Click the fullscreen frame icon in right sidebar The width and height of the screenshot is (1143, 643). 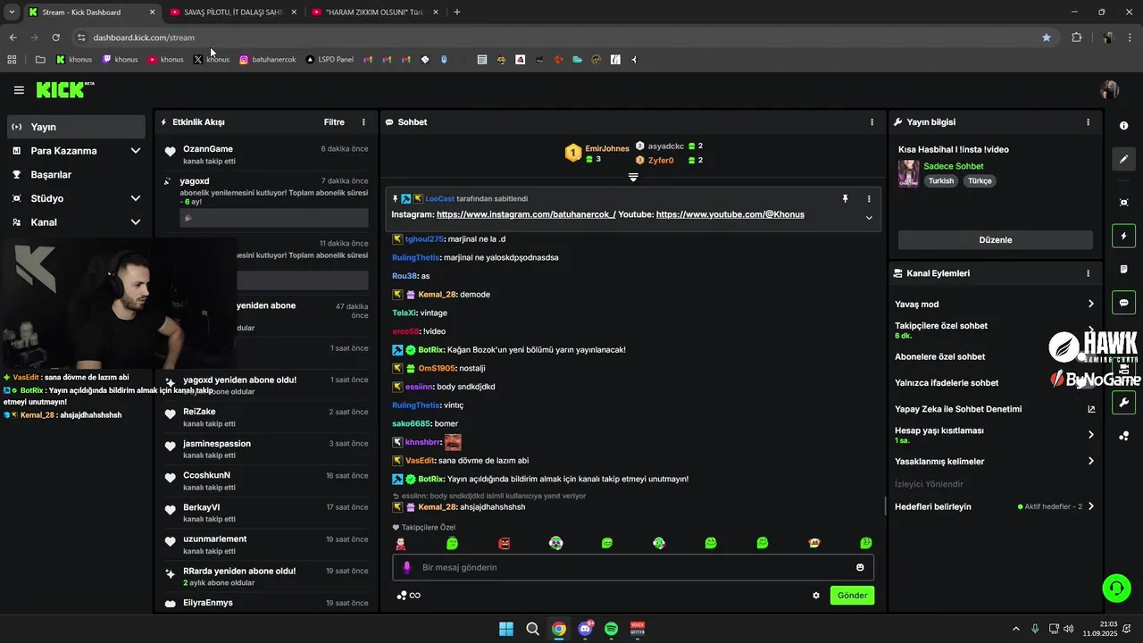tap(1124, 203)
